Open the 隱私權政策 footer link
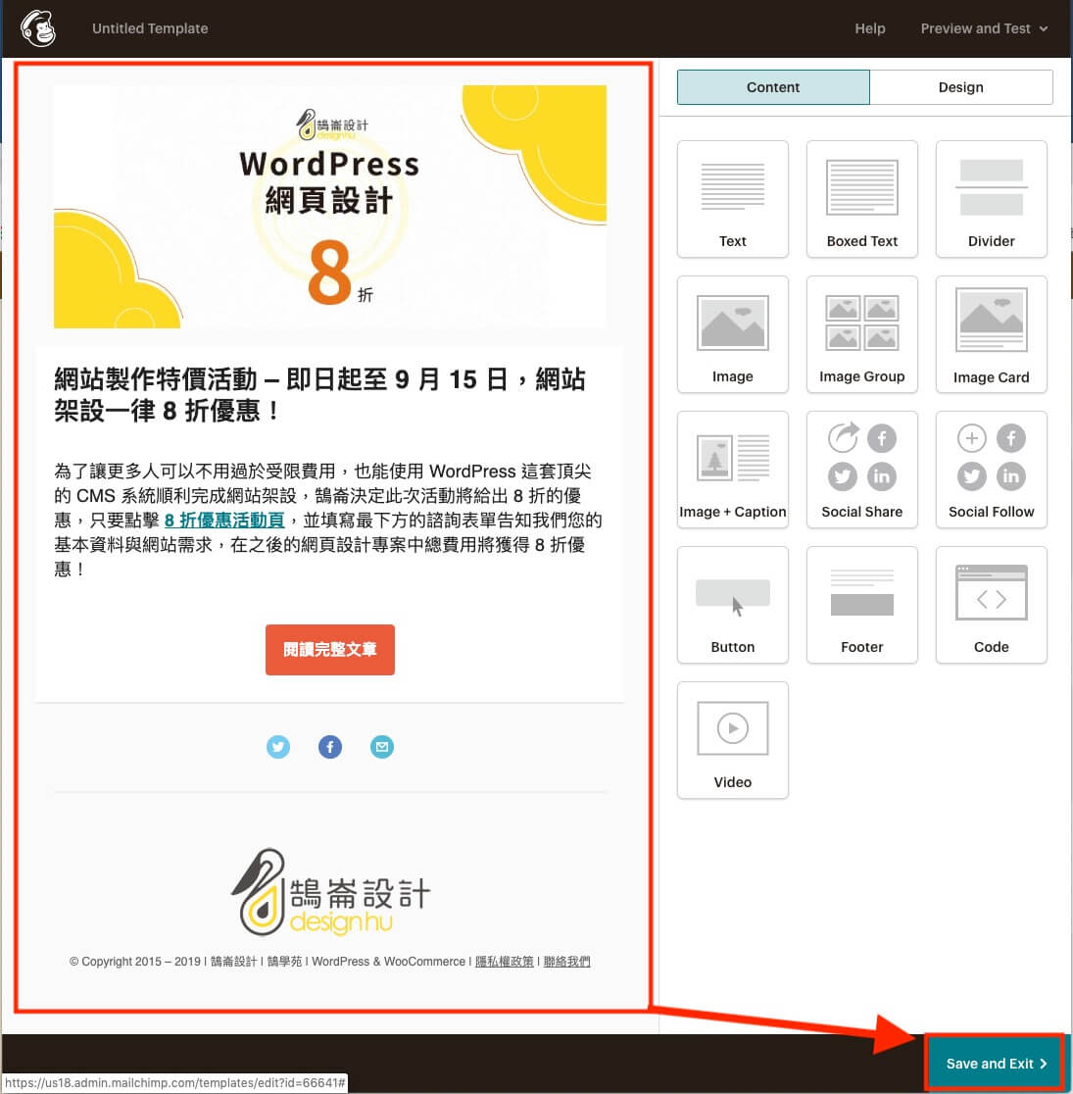This screenshot has width=1073, height=1094. coord(505,962)
